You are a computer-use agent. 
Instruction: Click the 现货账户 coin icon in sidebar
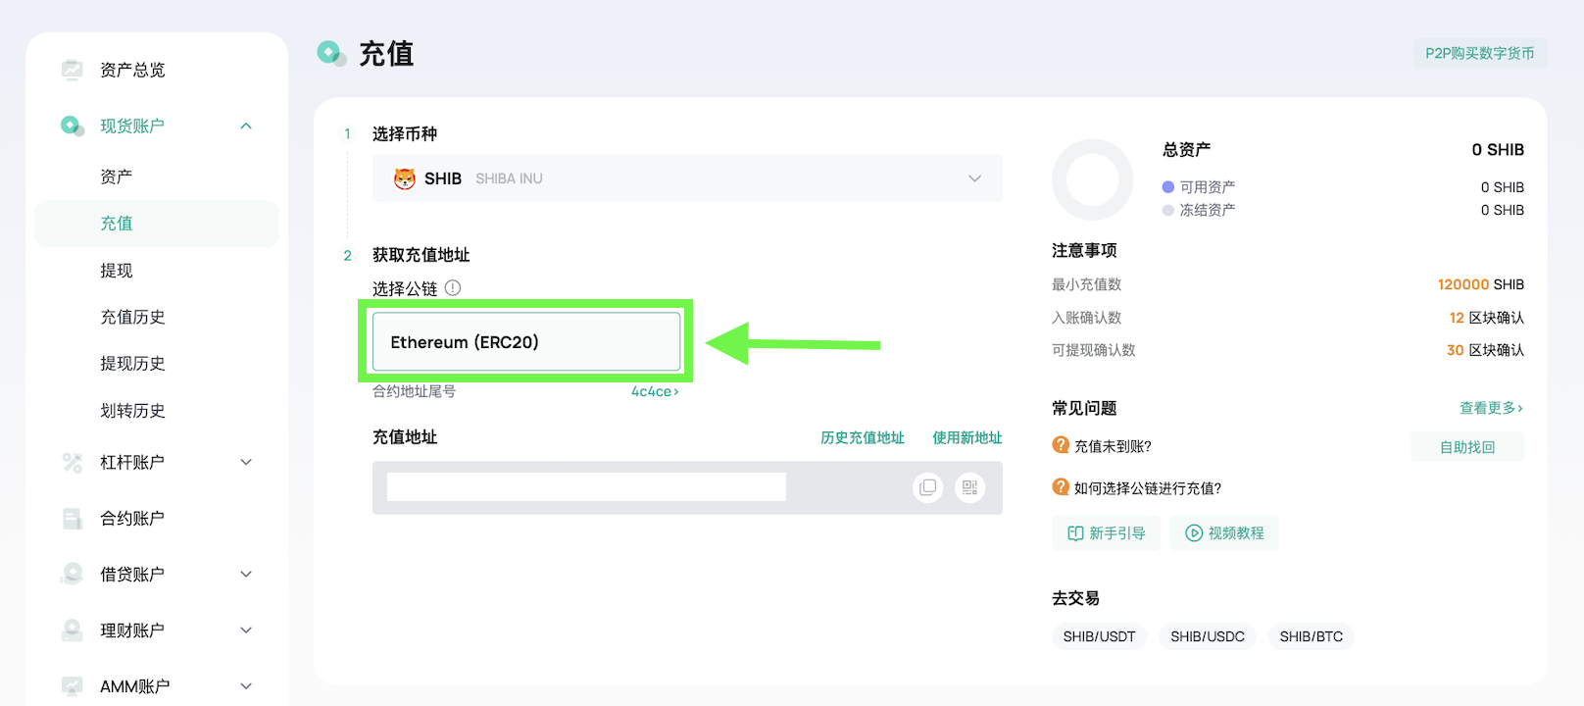pos(72,126)
